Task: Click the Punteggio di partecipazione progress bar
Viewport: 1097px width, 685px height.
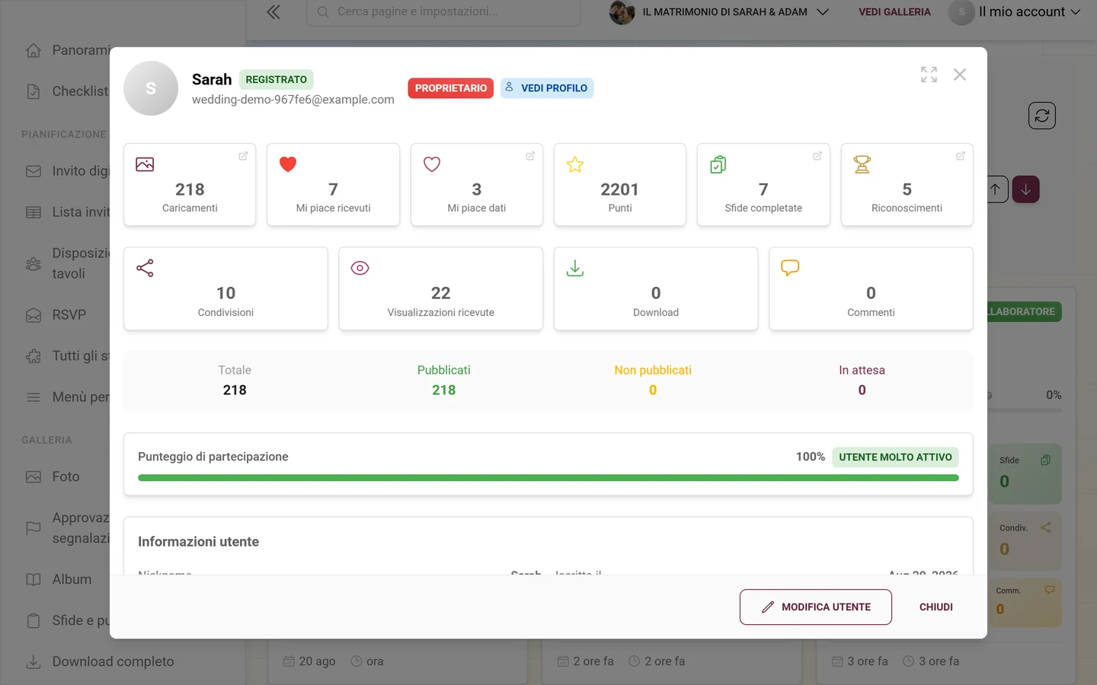Action: [x=548, y=478]
